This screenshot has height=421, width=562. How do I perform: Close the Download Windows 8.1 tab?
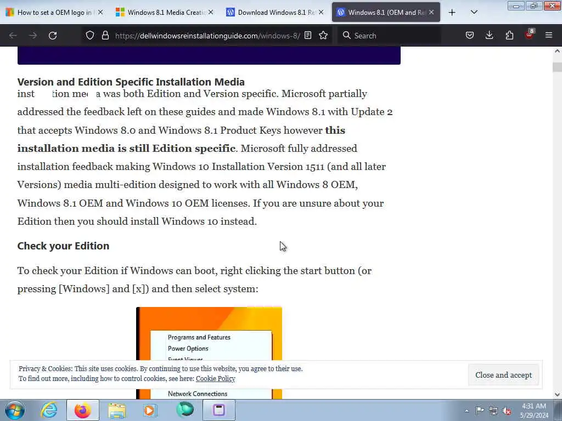click(321, 12)
